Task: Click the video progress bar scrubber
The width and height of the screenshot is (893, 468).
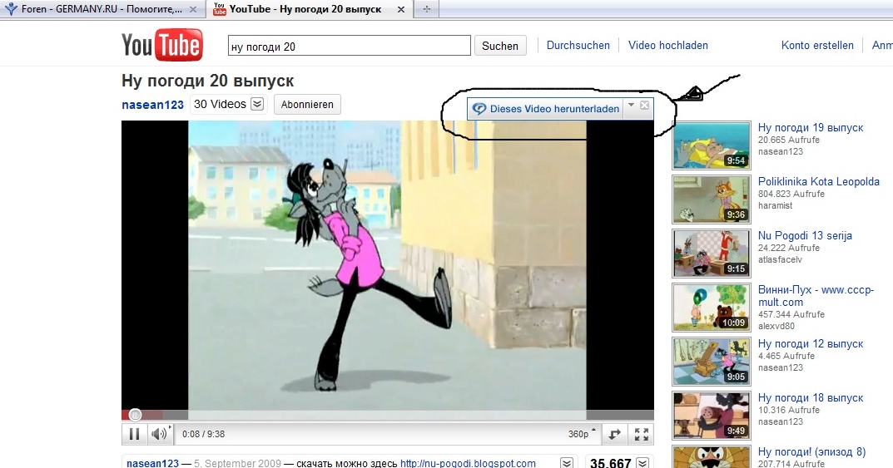Action: (x=135, y=415)
